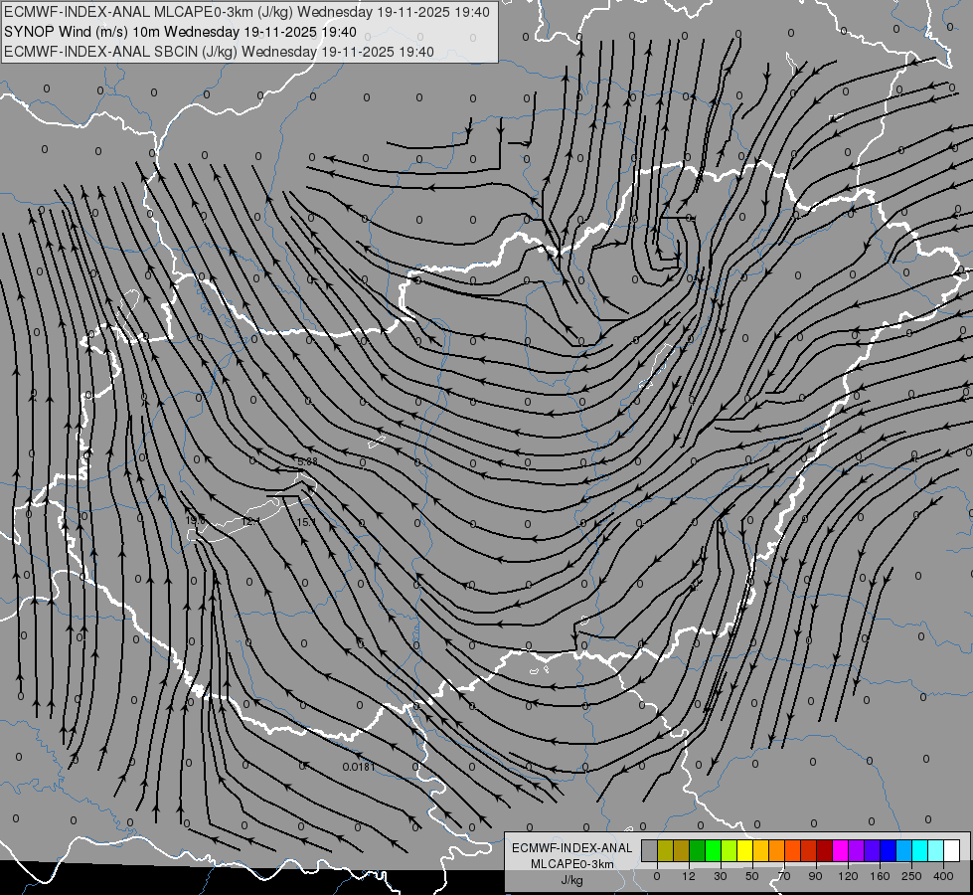Click the legend tick label 70
Image resolution: width=973 pixels, height=895 pixels.
[x=784, y=876]
